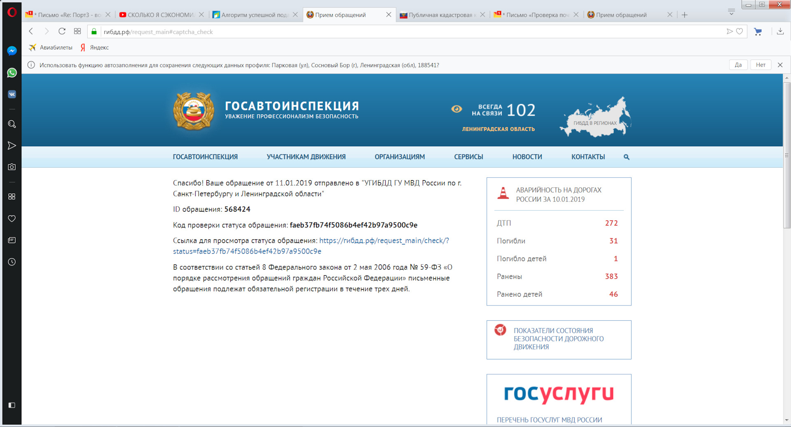Click the address bar URL field
The width and height of the screenshot is (791, 427).
[371, 32]
